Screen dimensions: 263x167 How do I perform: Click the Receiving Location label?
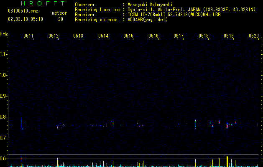[x=97, y=10]
